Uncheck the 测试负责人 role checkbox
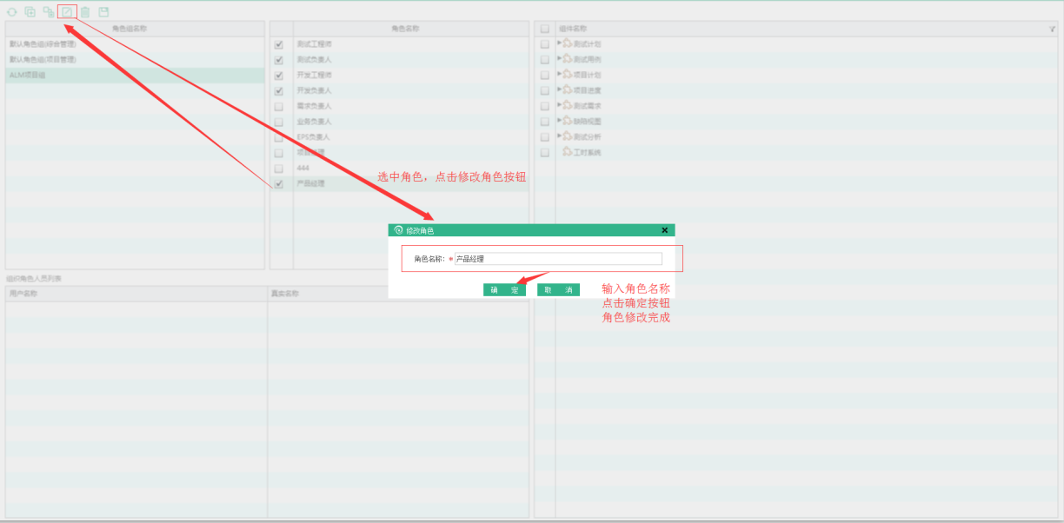1064x523 pixels. click(x=279, y=60)
